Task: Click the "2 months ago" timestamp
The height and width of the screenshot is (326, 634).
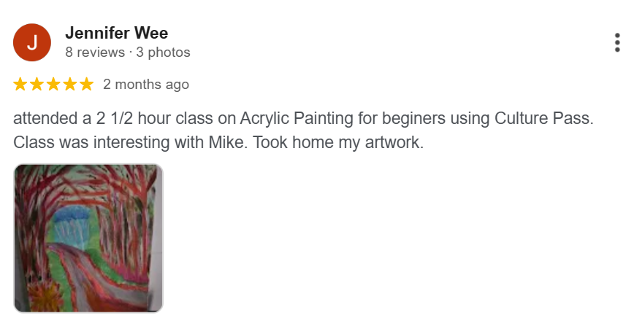Action: point(146,85)
